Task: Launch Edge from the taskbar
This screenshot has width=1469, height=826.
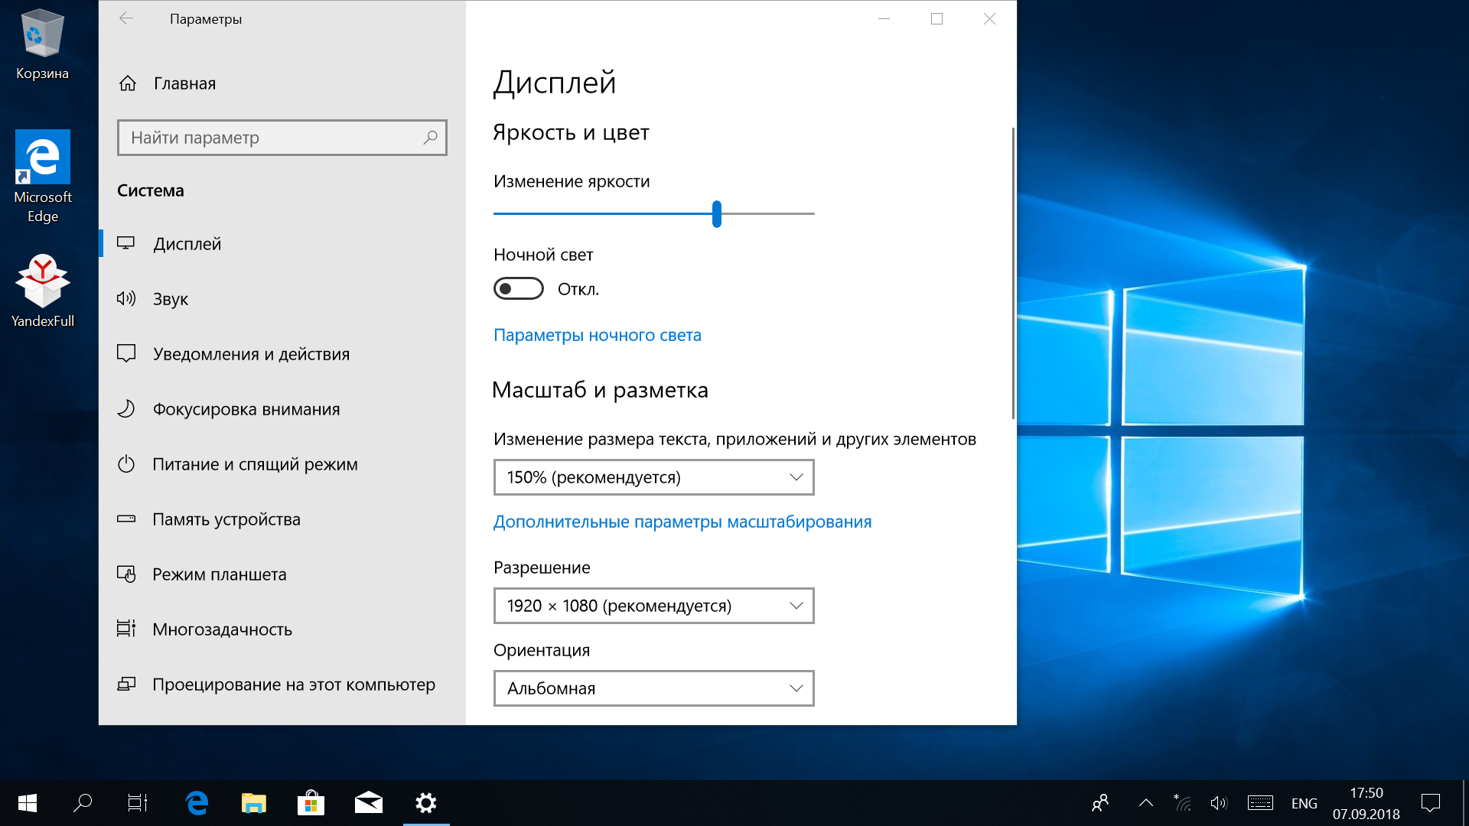Action: click(x=197, y=803)
